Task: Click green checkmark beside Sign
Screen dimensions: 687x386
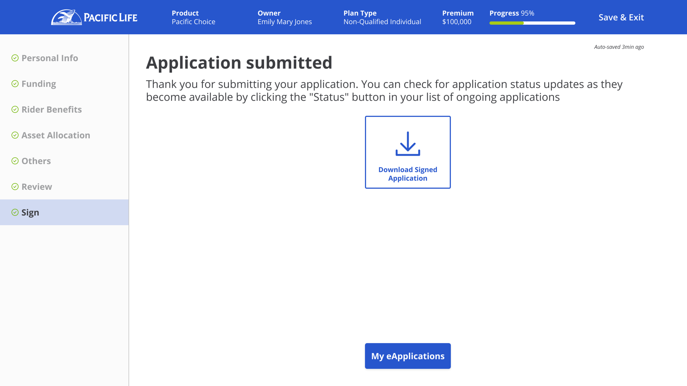Action: tap(15, 212)
